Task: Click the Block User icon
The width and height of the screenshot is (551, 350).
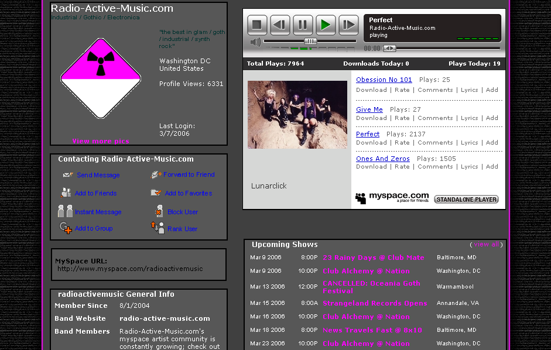Action: [x=159, y=211]
